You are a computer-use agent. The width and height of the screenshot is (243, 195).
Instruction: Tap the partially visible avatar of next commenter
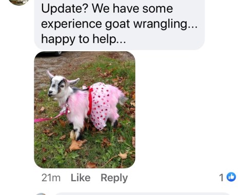[x=41, y=194]
